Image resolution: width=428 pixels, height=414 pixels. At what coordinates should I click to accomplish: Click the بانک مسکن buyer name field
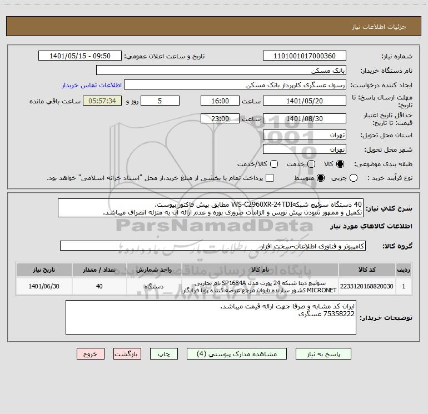point(221,70)
